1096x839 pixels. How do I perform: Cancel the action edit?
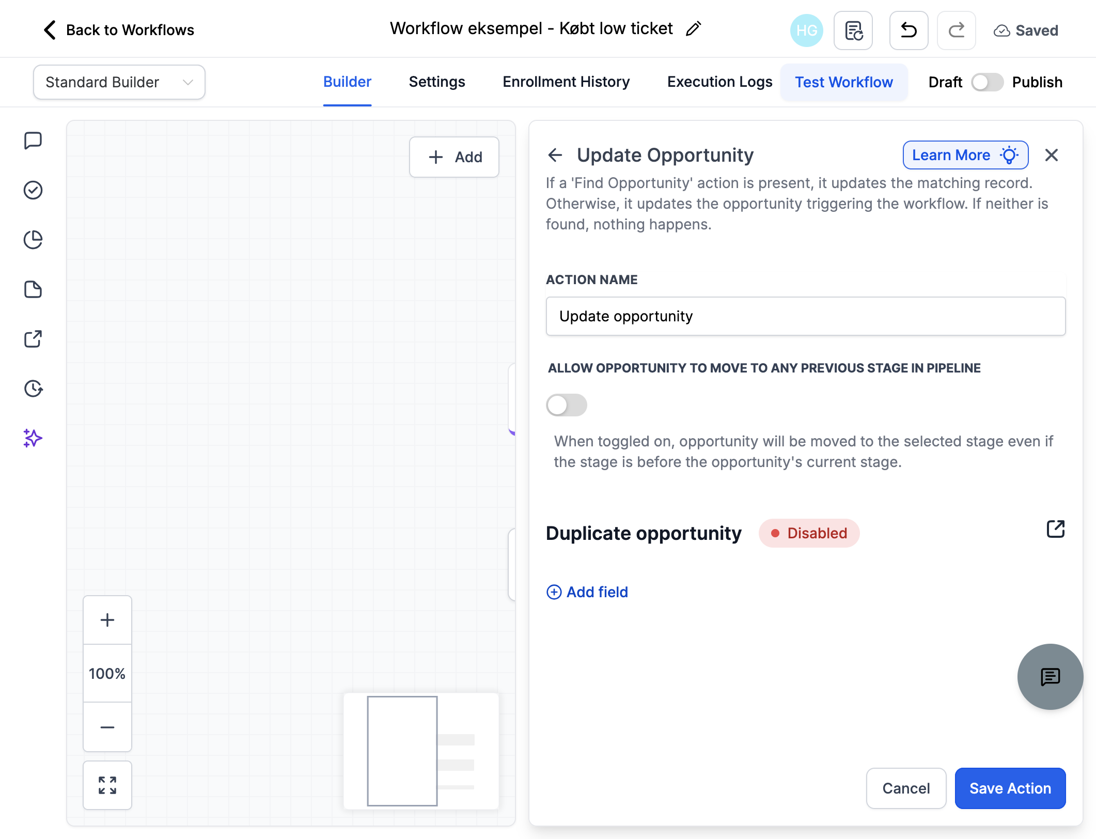pos(906,788)
